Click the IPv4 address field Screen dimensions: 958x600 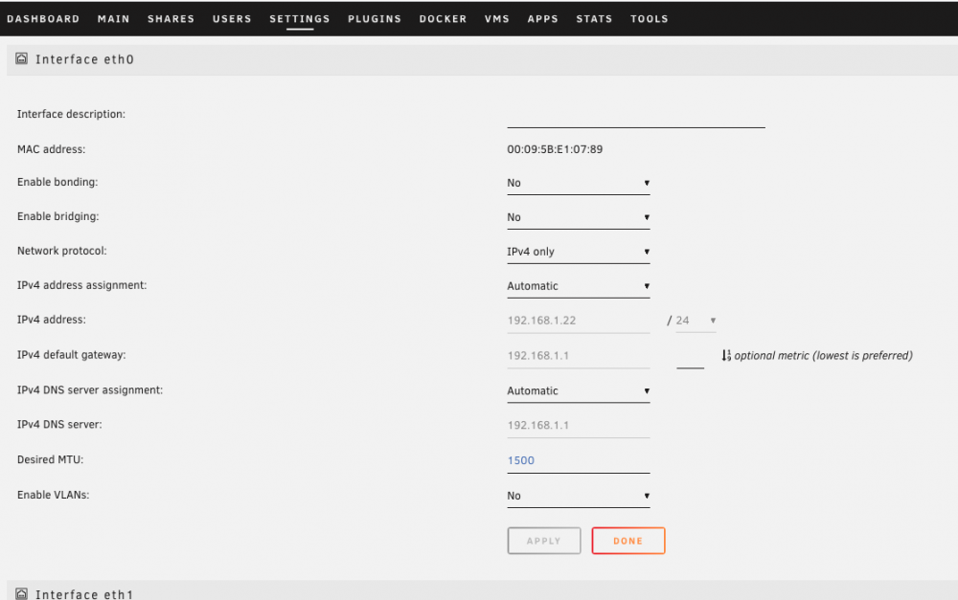[578, 321]
